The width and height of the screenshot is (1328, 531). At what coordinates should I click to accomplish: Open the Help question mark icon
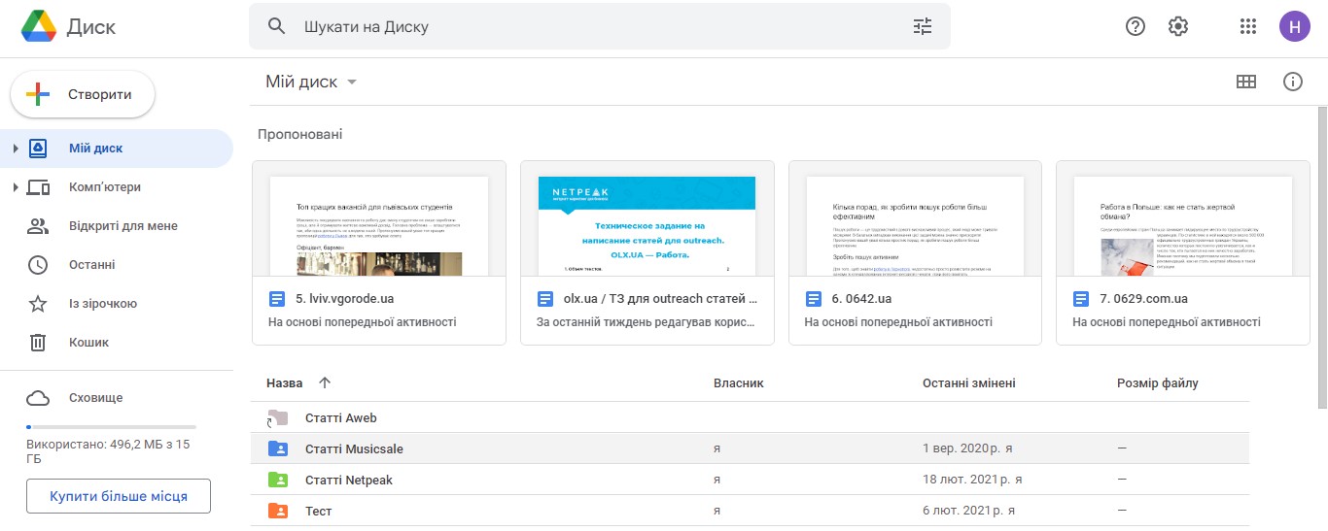(x=1136, y=26)
